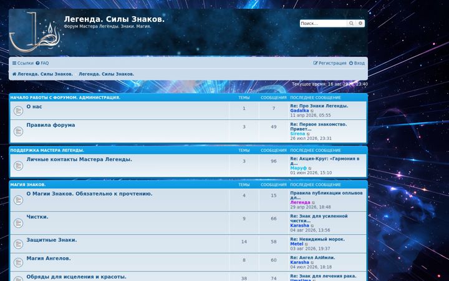Viewport: 449px width, 281px height.
Task: Open category 'Магия Знаков.'
Action: tap(28, 185)
